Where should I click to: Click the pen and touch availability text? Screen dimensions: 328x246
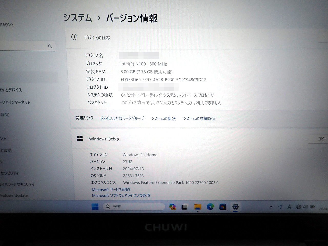coord(171,103)
